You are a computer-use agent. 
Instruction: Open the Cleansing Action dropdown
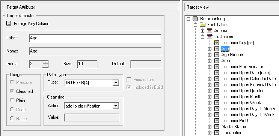(116, 106)
